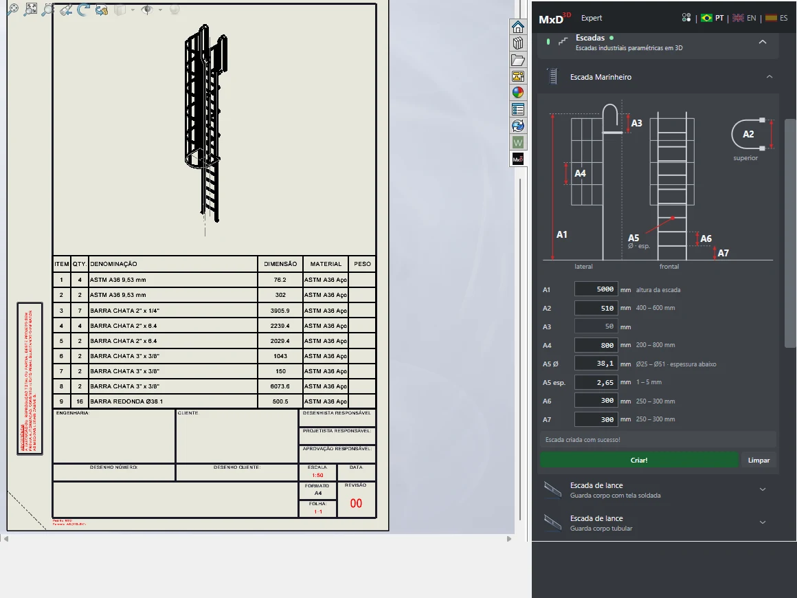Open the MxD task pane tab
797x598 pixels.
coord(518,159)
